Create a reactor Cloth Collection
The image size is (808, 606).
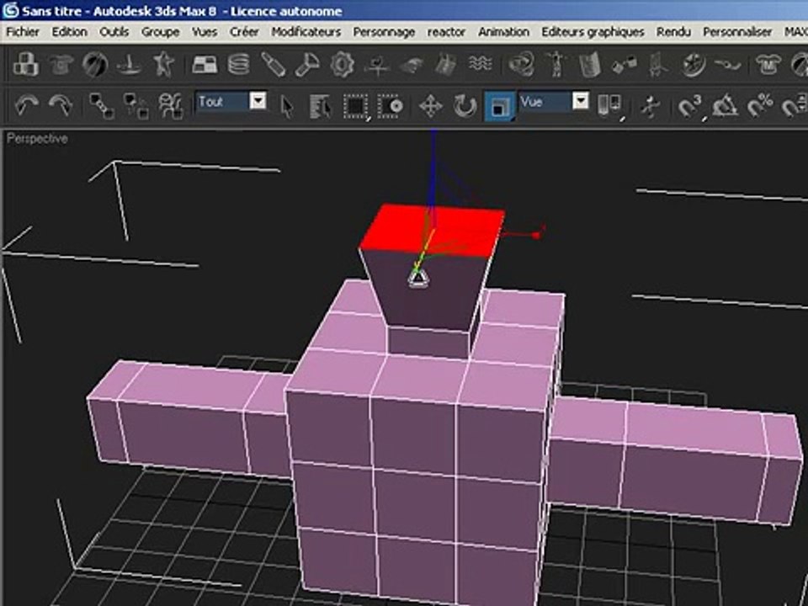61,65
